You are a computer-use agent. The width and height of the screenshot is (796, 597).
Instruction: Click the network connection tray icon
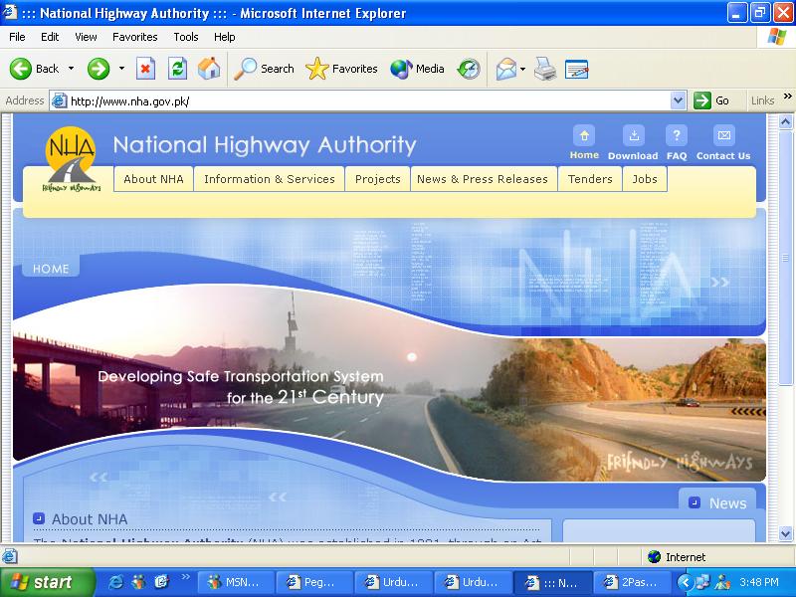coord(703,582)
